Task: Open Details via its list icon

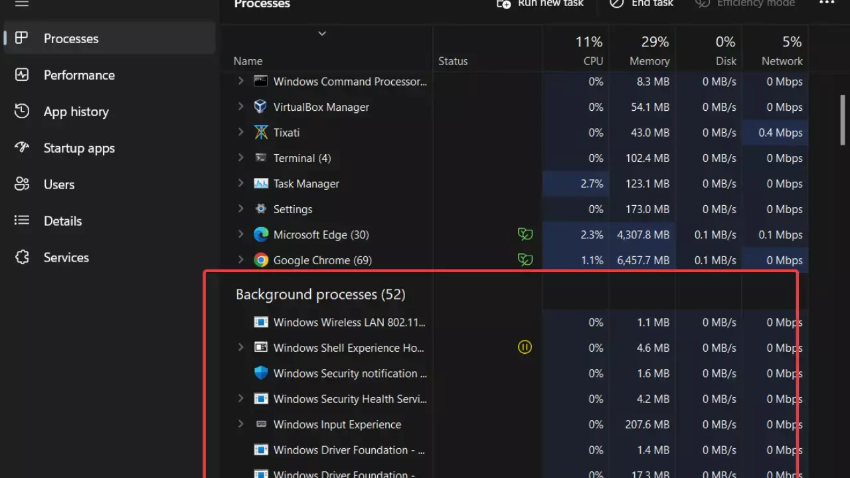Action: pos(21,220)
